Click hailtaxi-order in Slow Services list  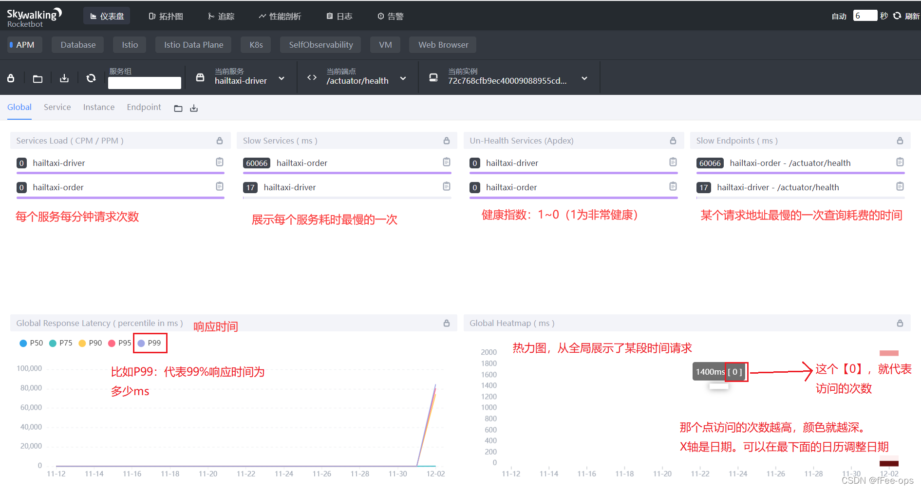(x=302, y=163)
